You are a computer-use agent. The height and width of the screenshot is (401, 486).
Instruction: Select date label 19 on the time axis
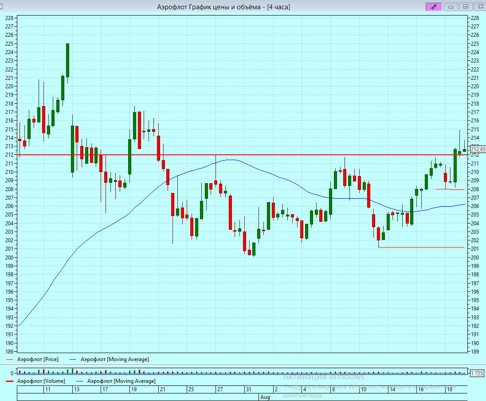[134, 389]
